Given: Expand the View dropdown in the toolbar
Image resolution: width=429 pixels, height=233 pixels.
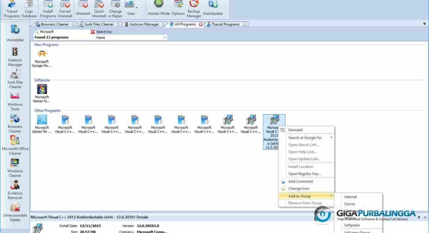Looking at the screenshot, I should point(137,8).
